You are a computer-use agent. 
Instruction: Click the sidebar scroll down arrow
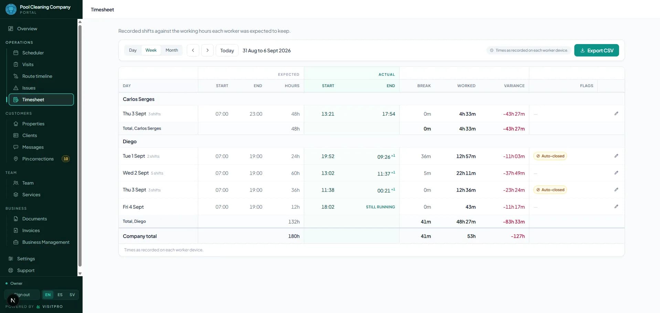[x=80, y=273]
